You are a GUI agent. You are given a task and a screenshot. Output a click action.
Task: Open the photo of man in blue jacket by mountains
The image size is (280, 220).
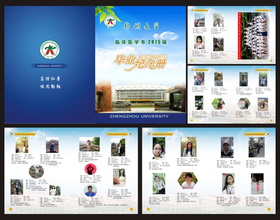[x=52, y=145]
